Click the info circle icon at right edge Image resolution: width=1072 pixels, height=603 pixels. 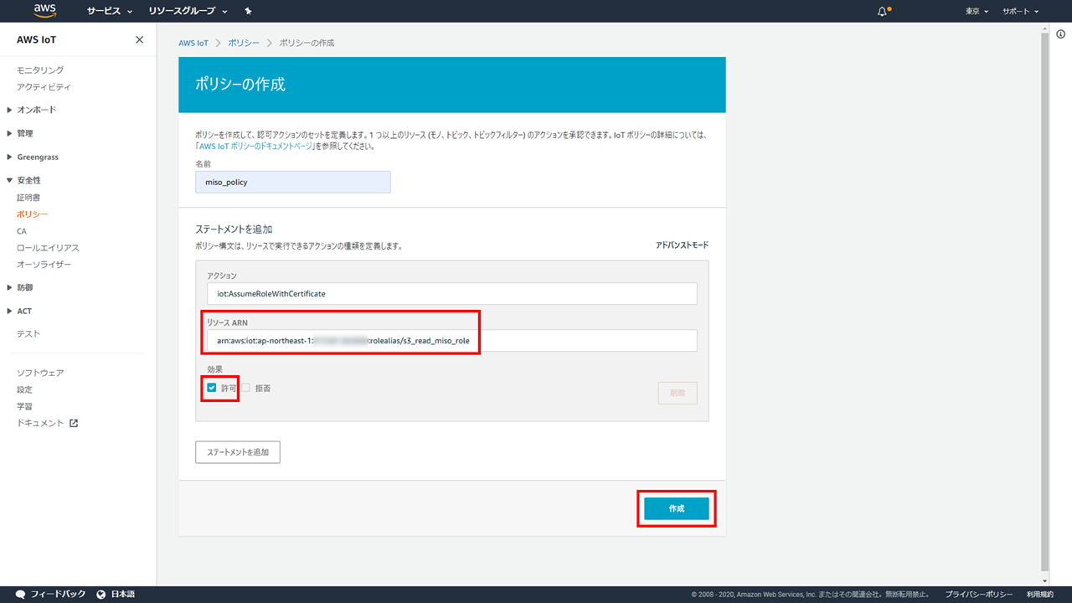(1060, 33)
